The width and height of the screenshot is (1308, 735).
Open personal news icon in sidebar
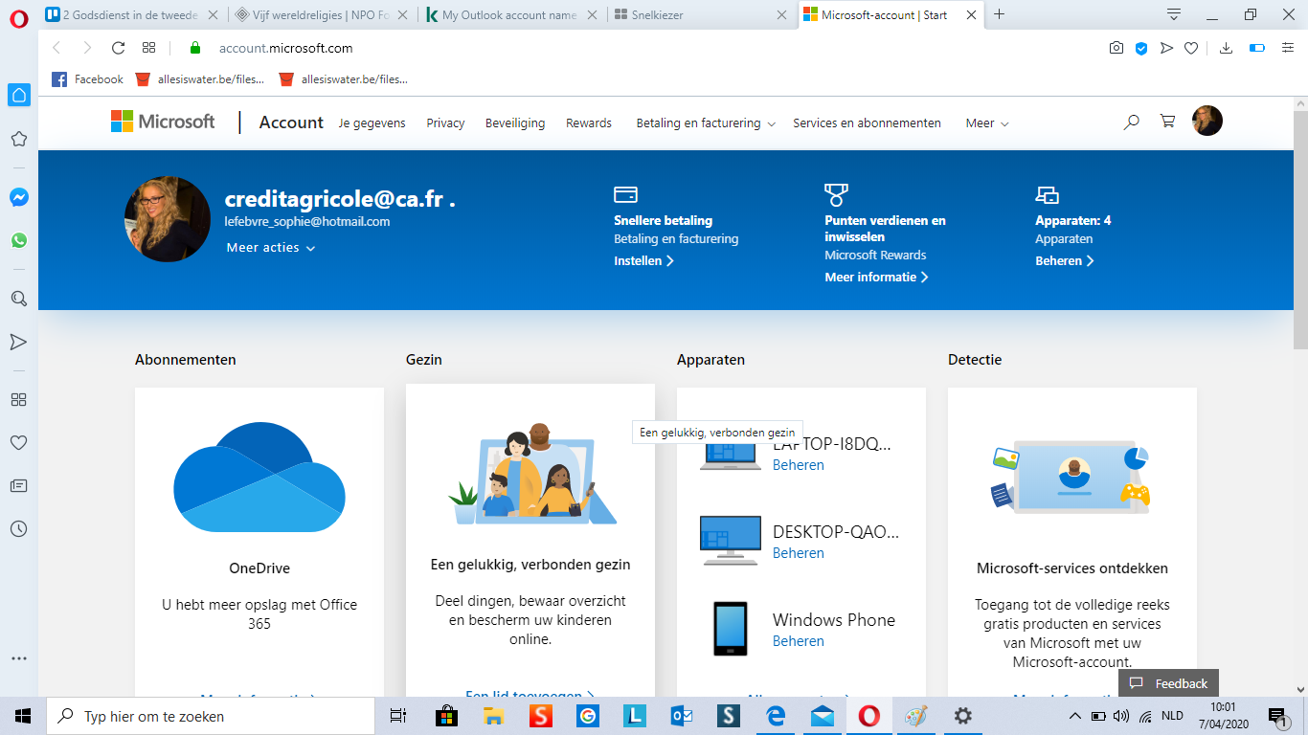tap(18, 485)
